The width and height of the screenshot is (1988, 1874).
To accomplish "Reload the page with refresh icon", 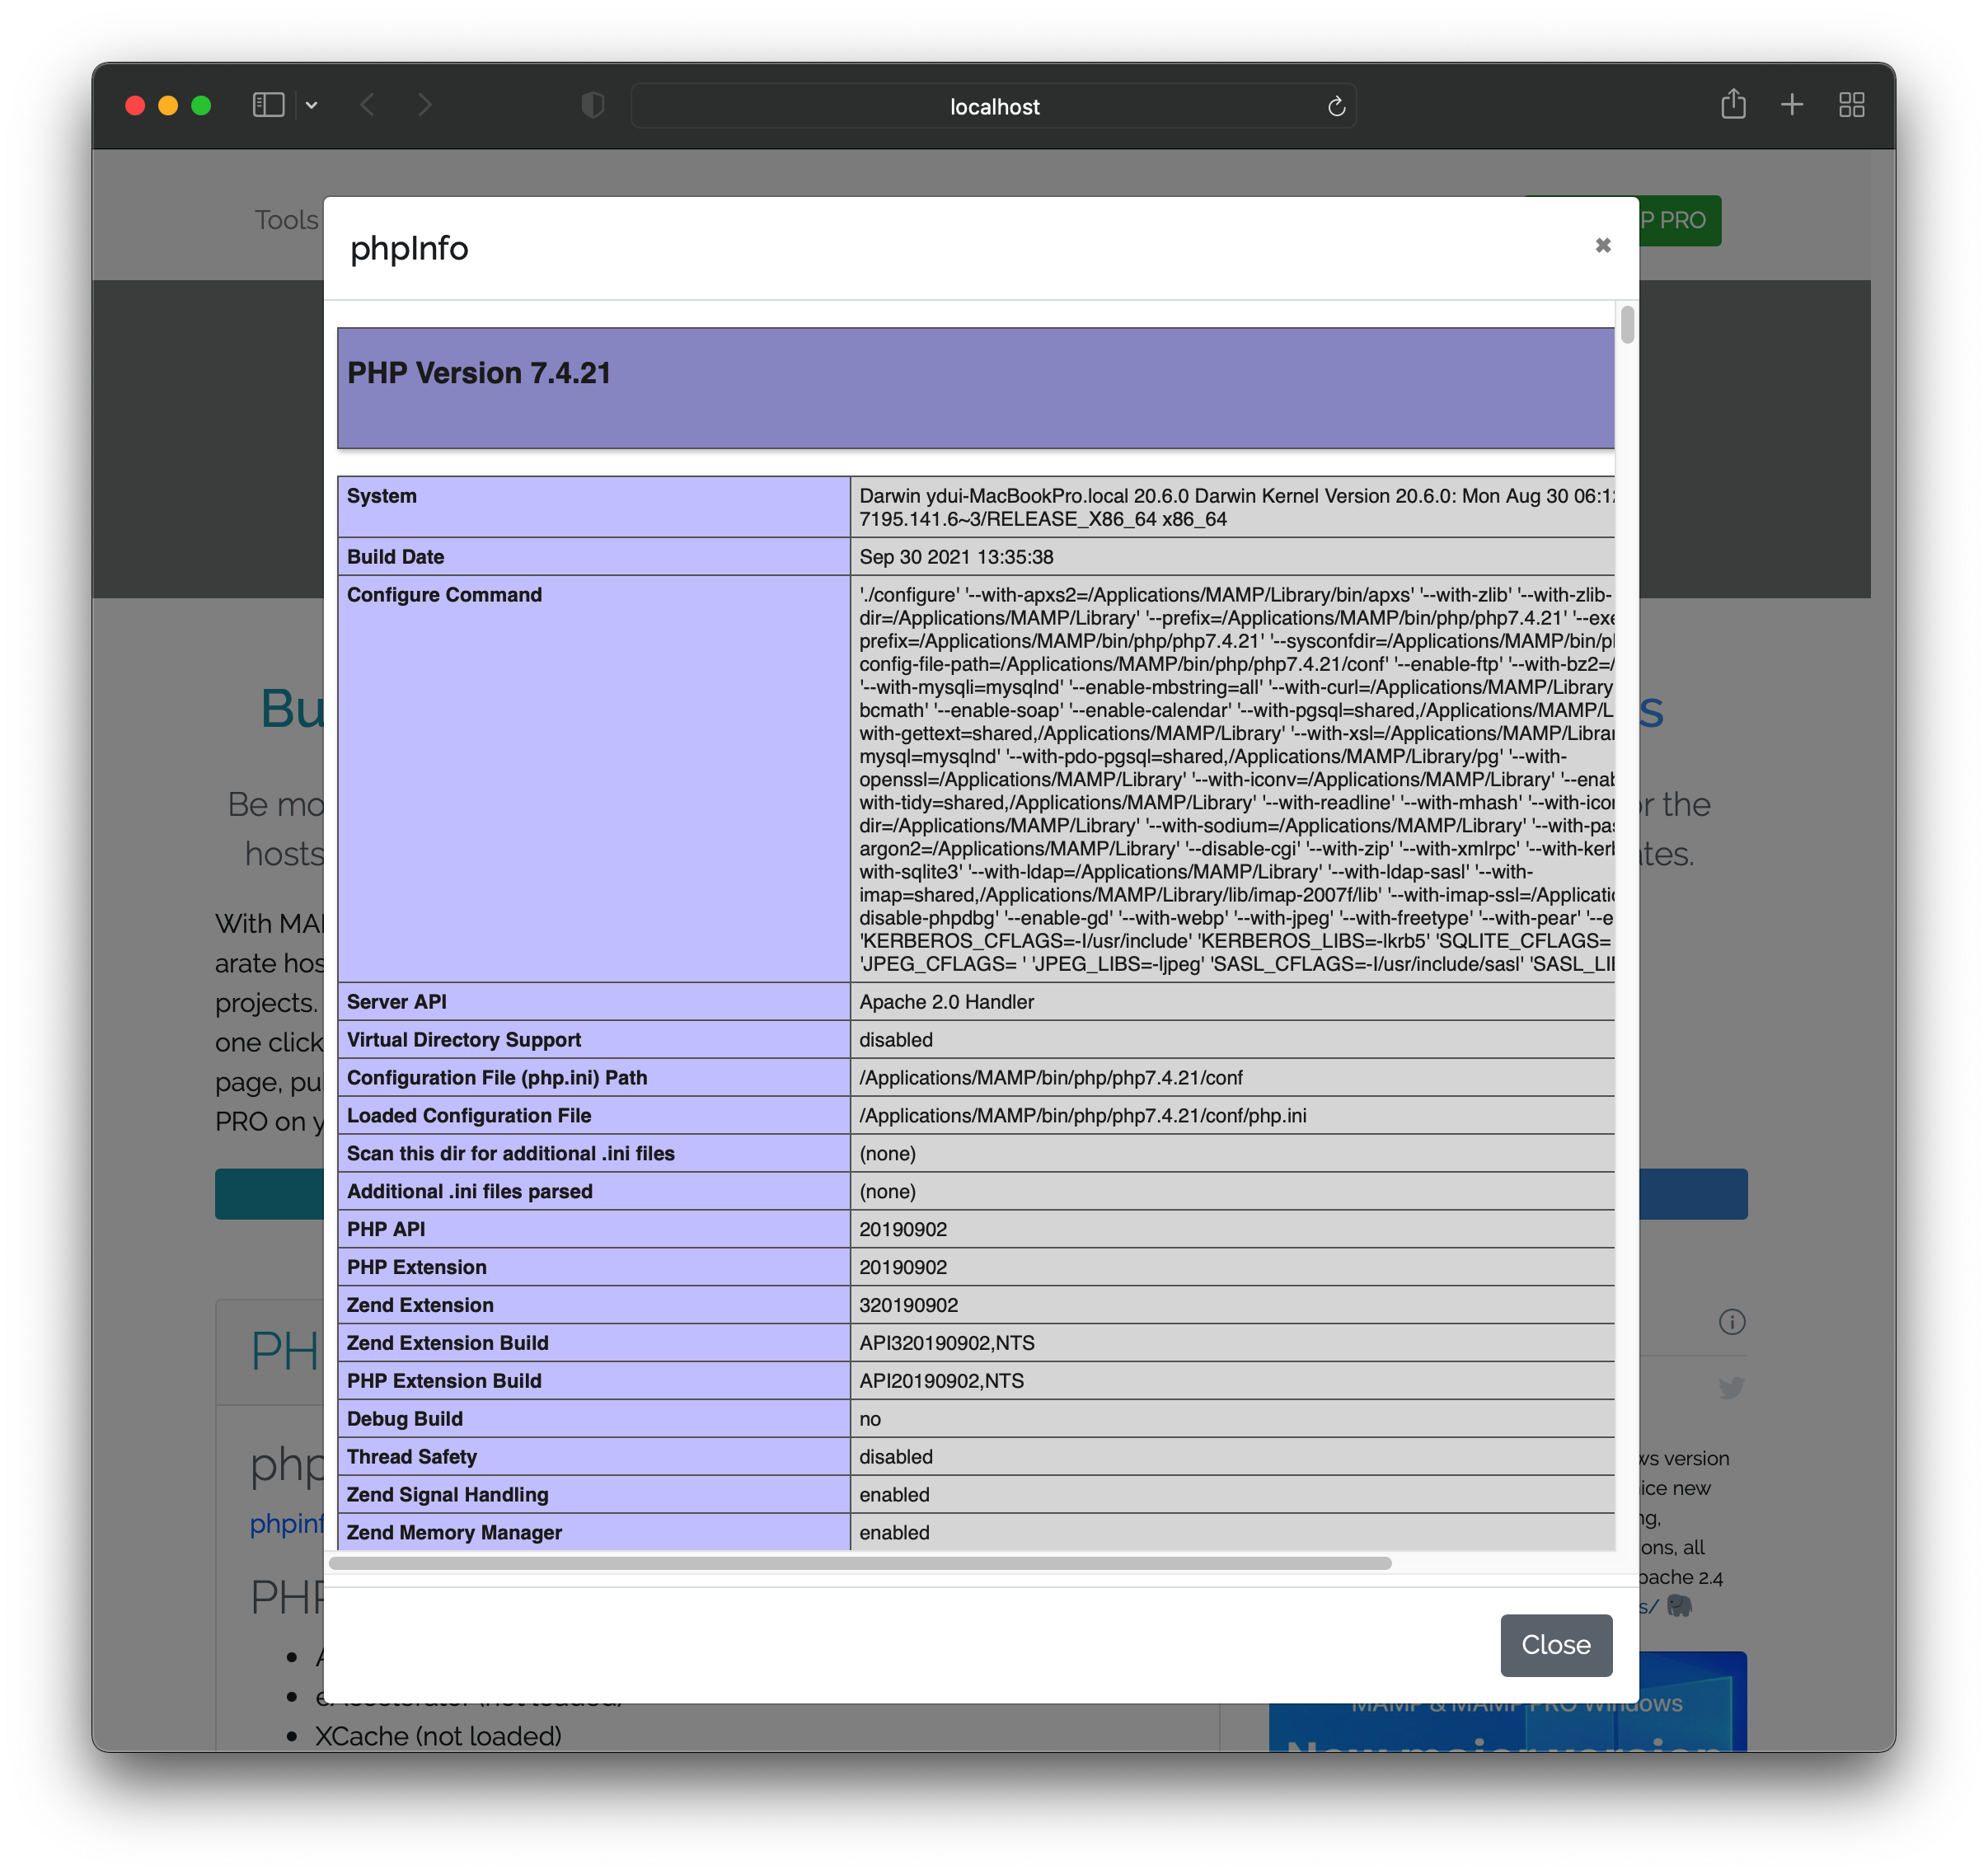I will click(x=1336, y=107).
